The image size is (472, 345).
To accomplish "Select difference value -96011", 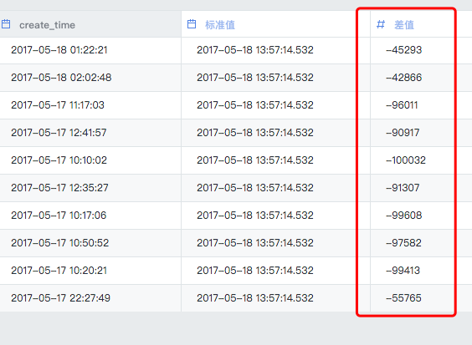I will tap(402, 105).
